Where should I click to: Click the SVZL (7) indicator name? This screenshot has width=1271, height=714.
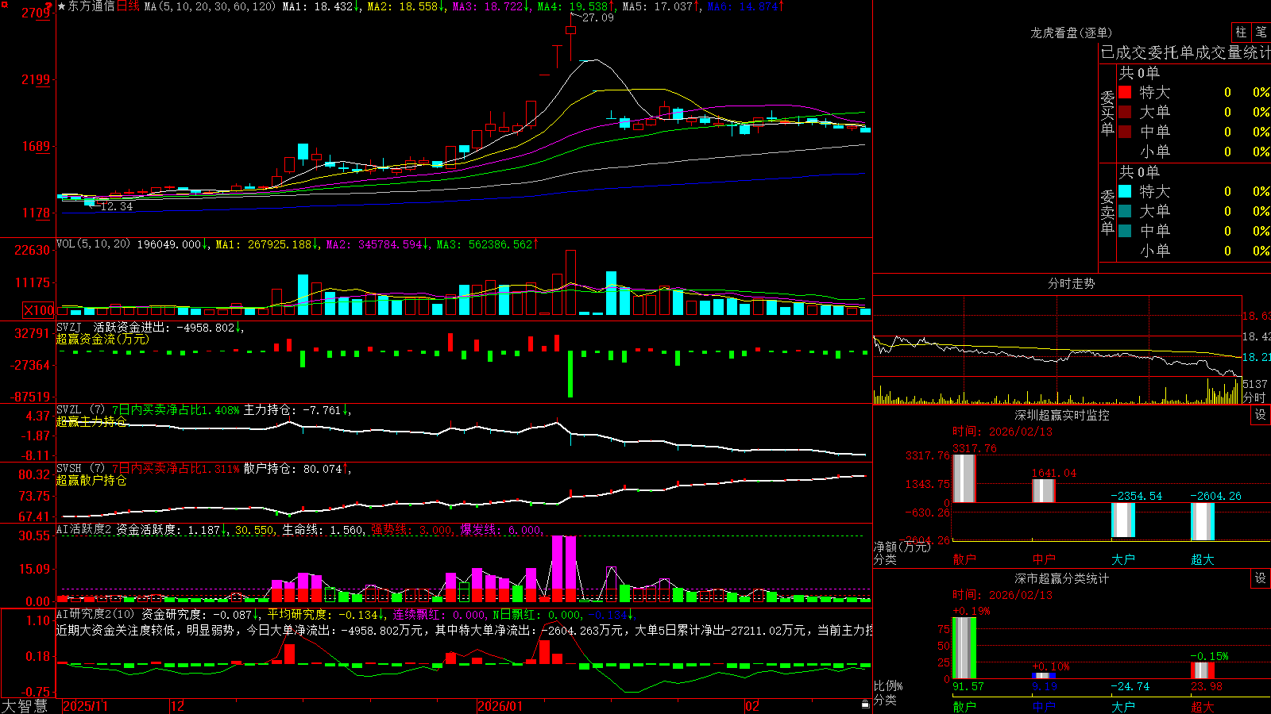pos(80,410)
